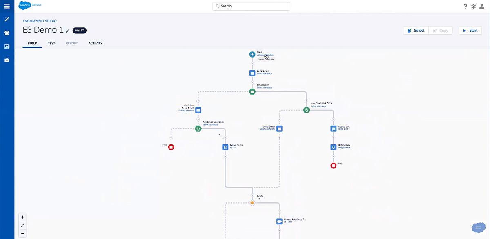Click the Create Salesforce Task node icon
The image size is (490, 239).
pyautogui.click(x=279, y=221)
